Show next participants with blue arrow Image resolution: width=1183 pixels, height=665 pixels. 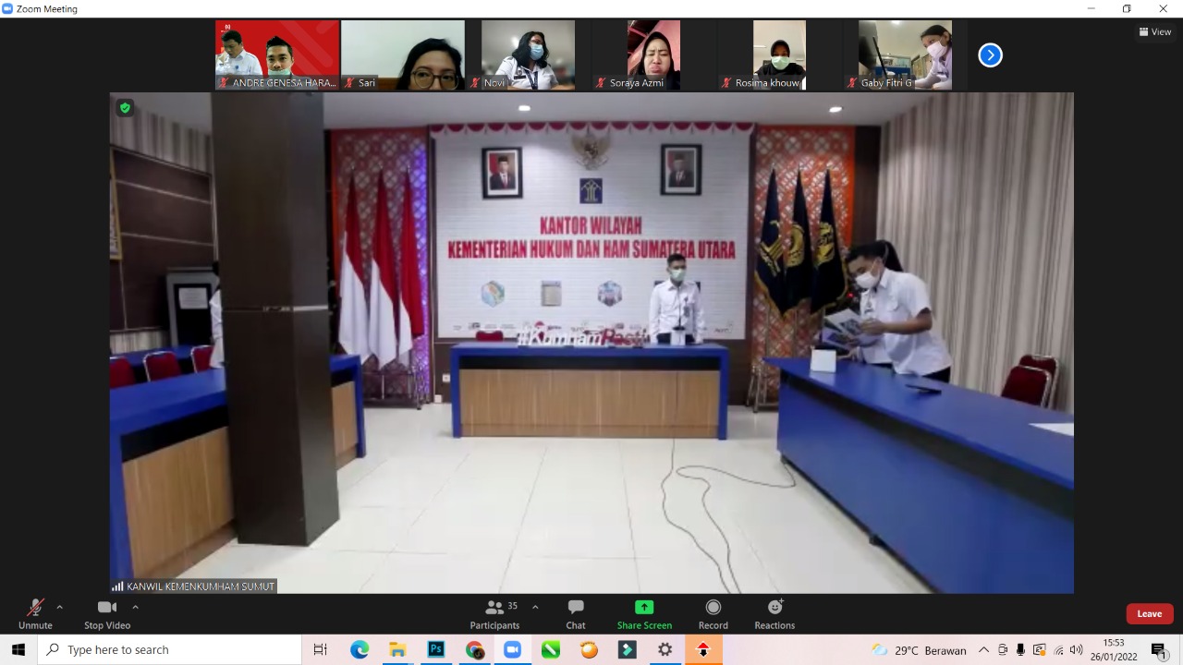(990, 55)
